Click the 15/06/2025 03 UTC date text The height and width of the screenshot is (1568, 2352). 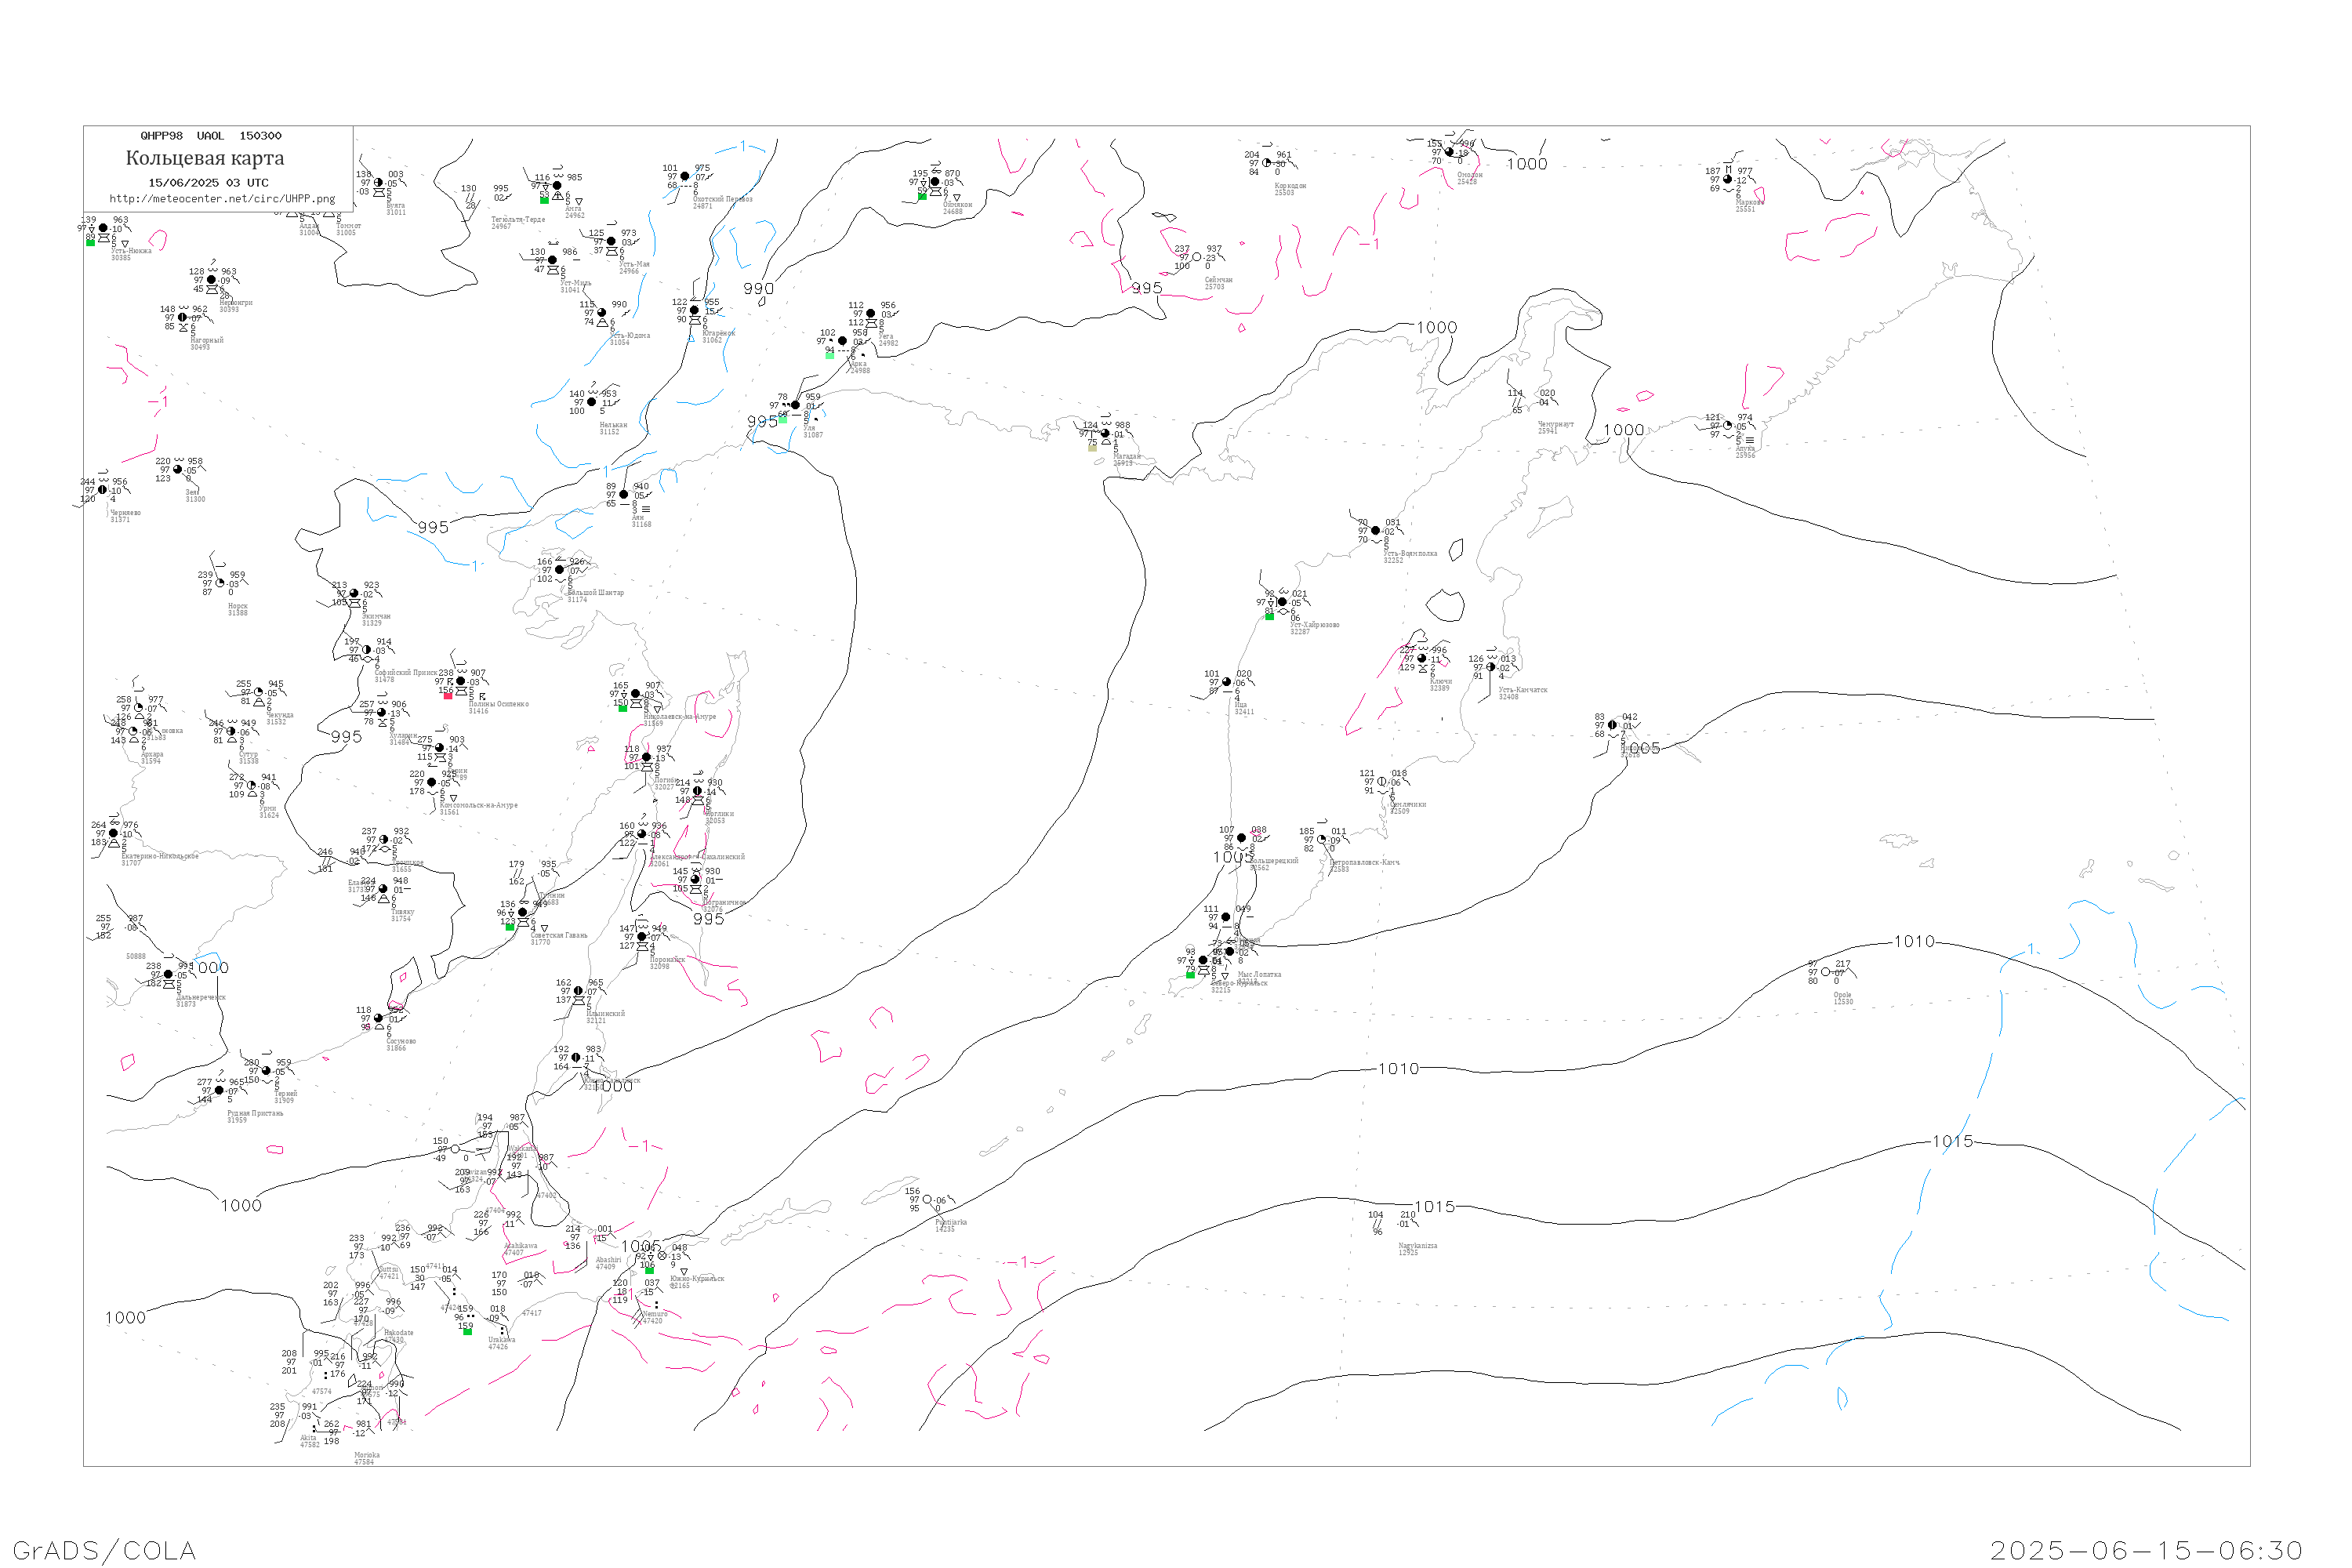[208, 183]
